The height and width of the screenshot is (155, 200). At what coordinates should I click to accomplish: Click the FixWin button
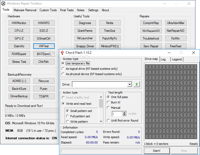pos(176,38)
